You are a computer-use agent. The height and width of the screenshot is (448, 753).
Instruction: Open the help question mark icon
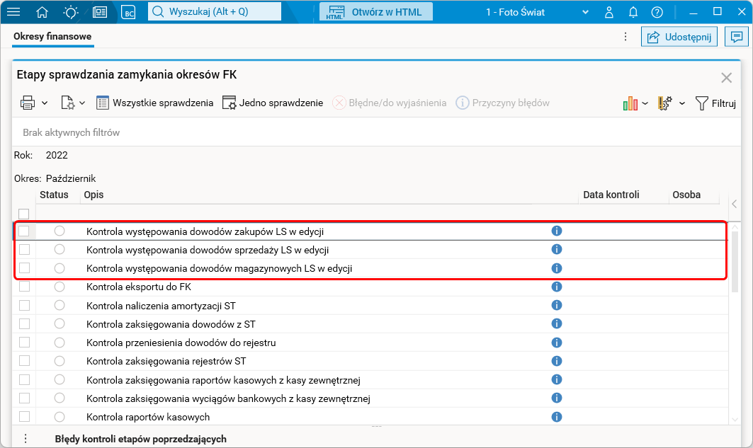(657, 12)
